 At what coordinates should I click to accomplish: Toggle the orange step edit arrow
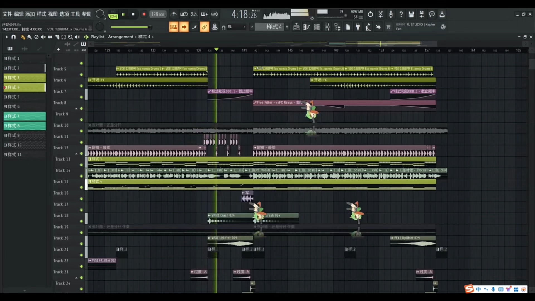pyautogui.click(x=184, y=27)
